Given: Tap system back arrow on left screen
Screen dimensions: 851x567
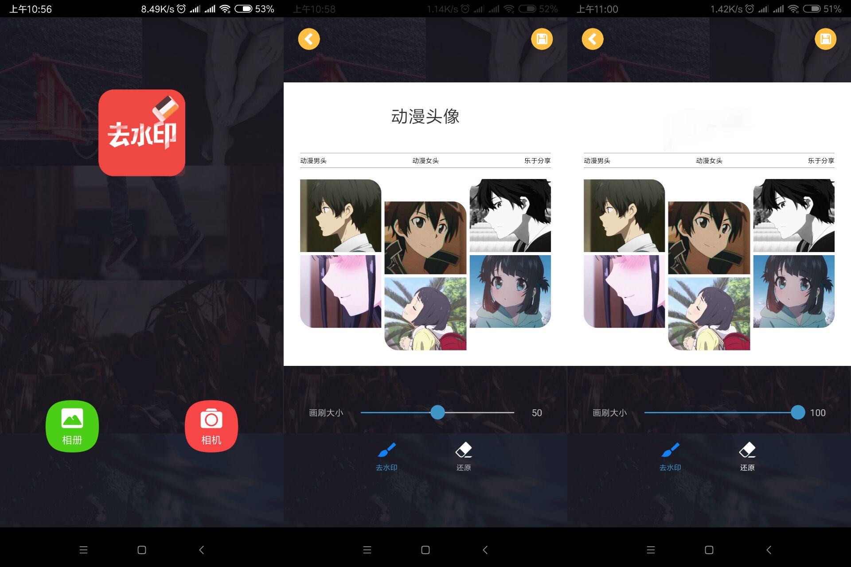Looking at the screenshot, I should [x=201, y=550].
